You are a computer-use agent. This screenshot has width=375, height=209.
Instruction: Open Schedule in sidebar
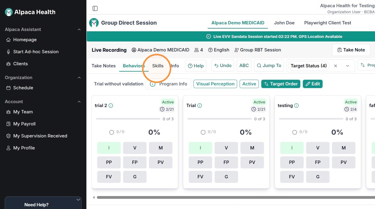(23, 88)
